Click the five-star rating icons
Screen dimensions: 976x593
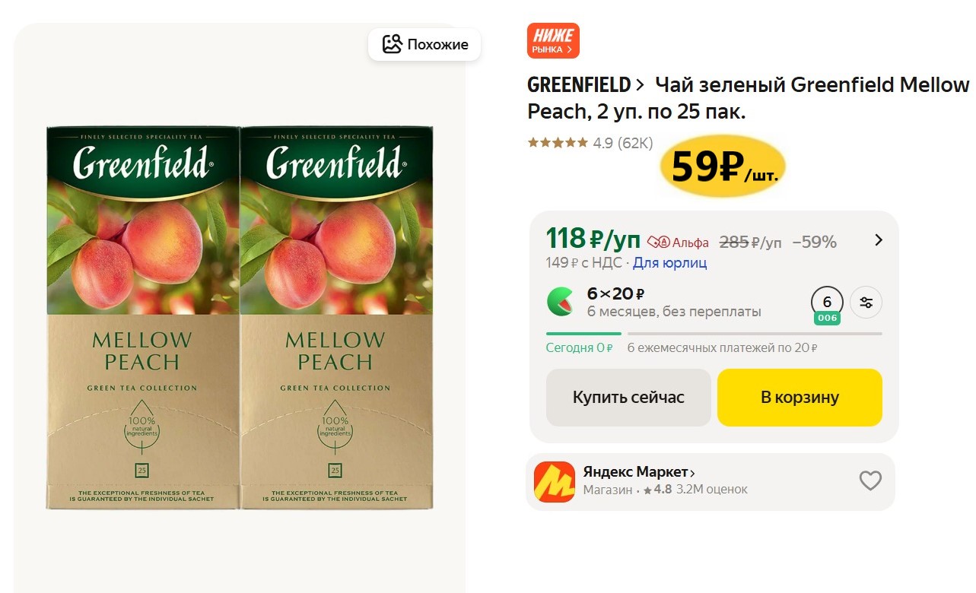pyautogui.click(x=558, y=143)
